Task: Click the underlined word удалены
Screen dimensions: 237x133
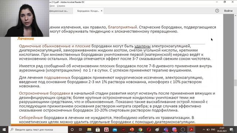Action: pyautogui.click(x=142, y=46)
